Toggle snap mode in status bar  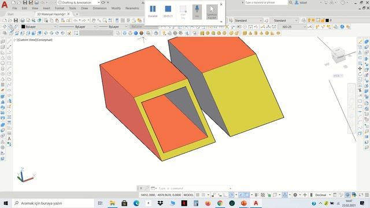[203, 195]
